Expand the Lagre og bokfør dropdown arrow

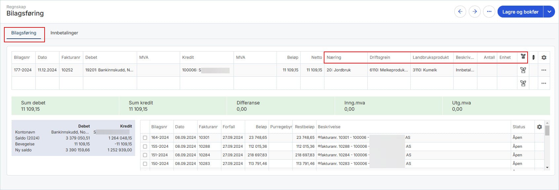549,12
